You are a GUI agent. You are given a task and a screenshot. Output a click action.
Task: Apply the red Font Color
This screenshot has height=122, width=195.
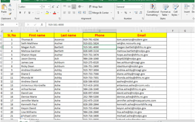(54, 13)
